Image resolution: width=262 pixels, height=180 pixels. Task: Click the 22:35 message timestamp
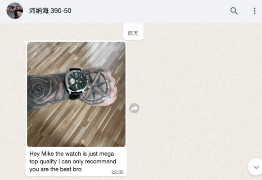[x=117, y=172]
